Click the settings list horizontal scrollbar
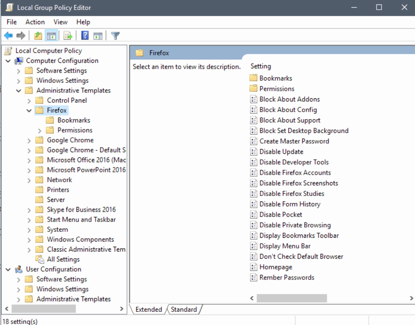The image size is (415, 325). tap(292, 298)
